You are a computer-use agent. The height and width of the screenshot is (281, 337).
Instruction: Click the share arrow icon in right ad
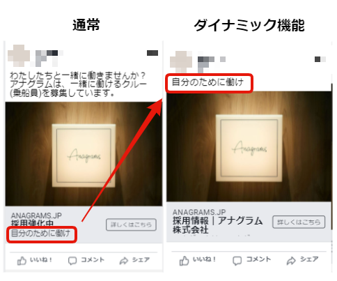[x=291, y=261]
